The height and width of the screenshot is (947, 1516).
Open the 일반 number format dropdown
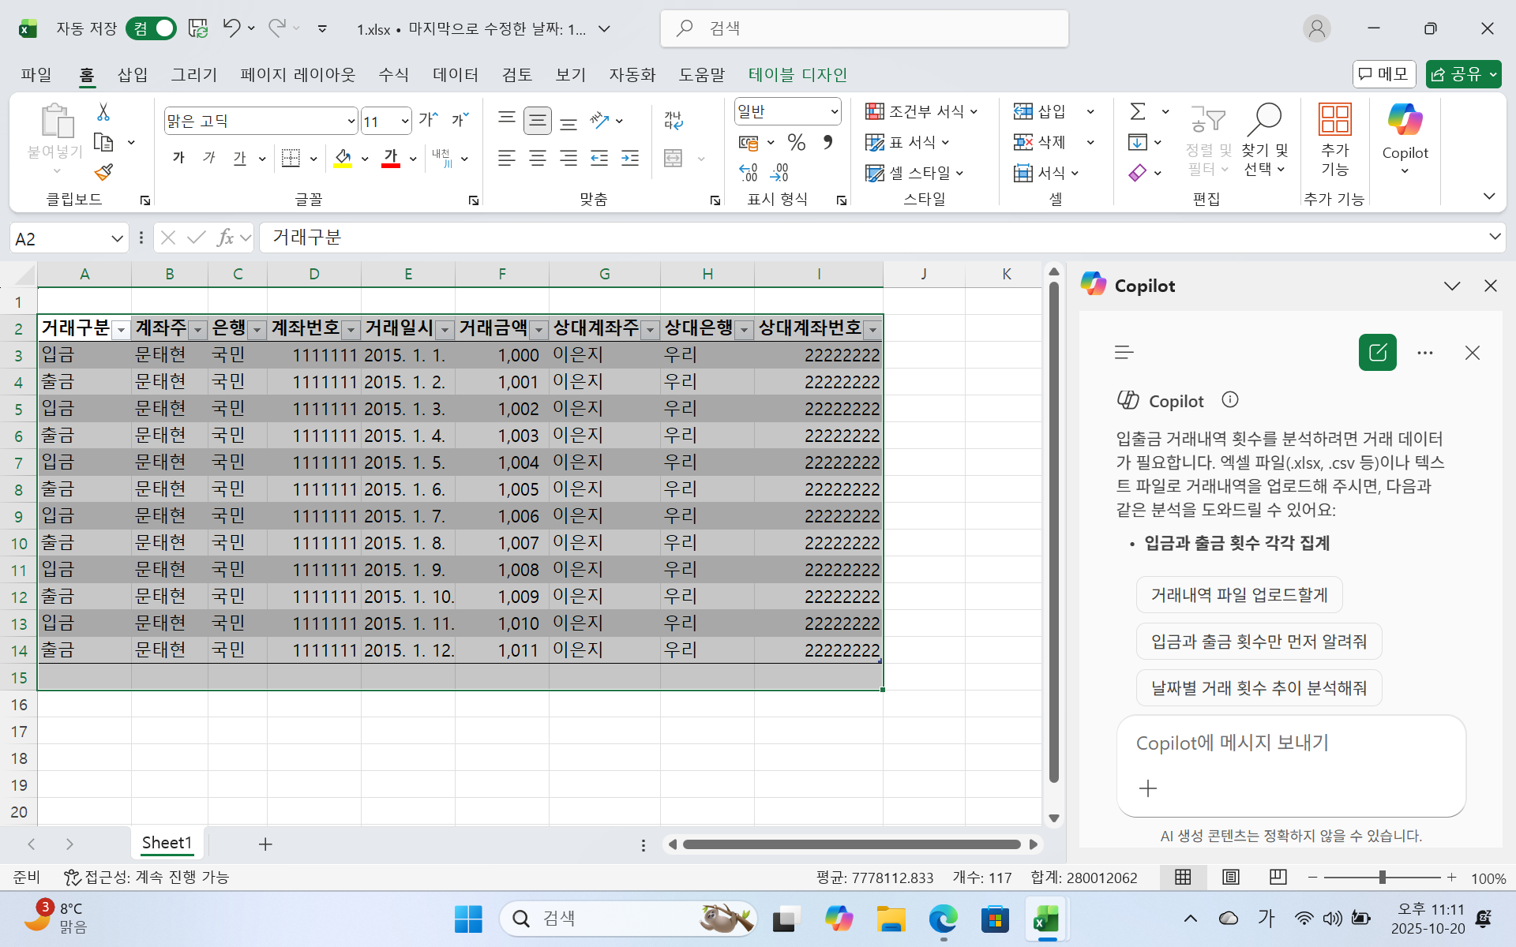tap(834, 111)
